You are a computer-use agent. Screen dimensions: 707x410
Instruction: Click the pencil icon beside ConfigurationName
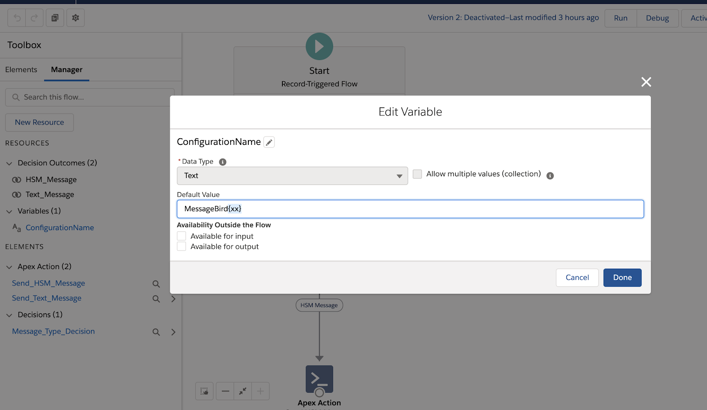coord(269,142)
